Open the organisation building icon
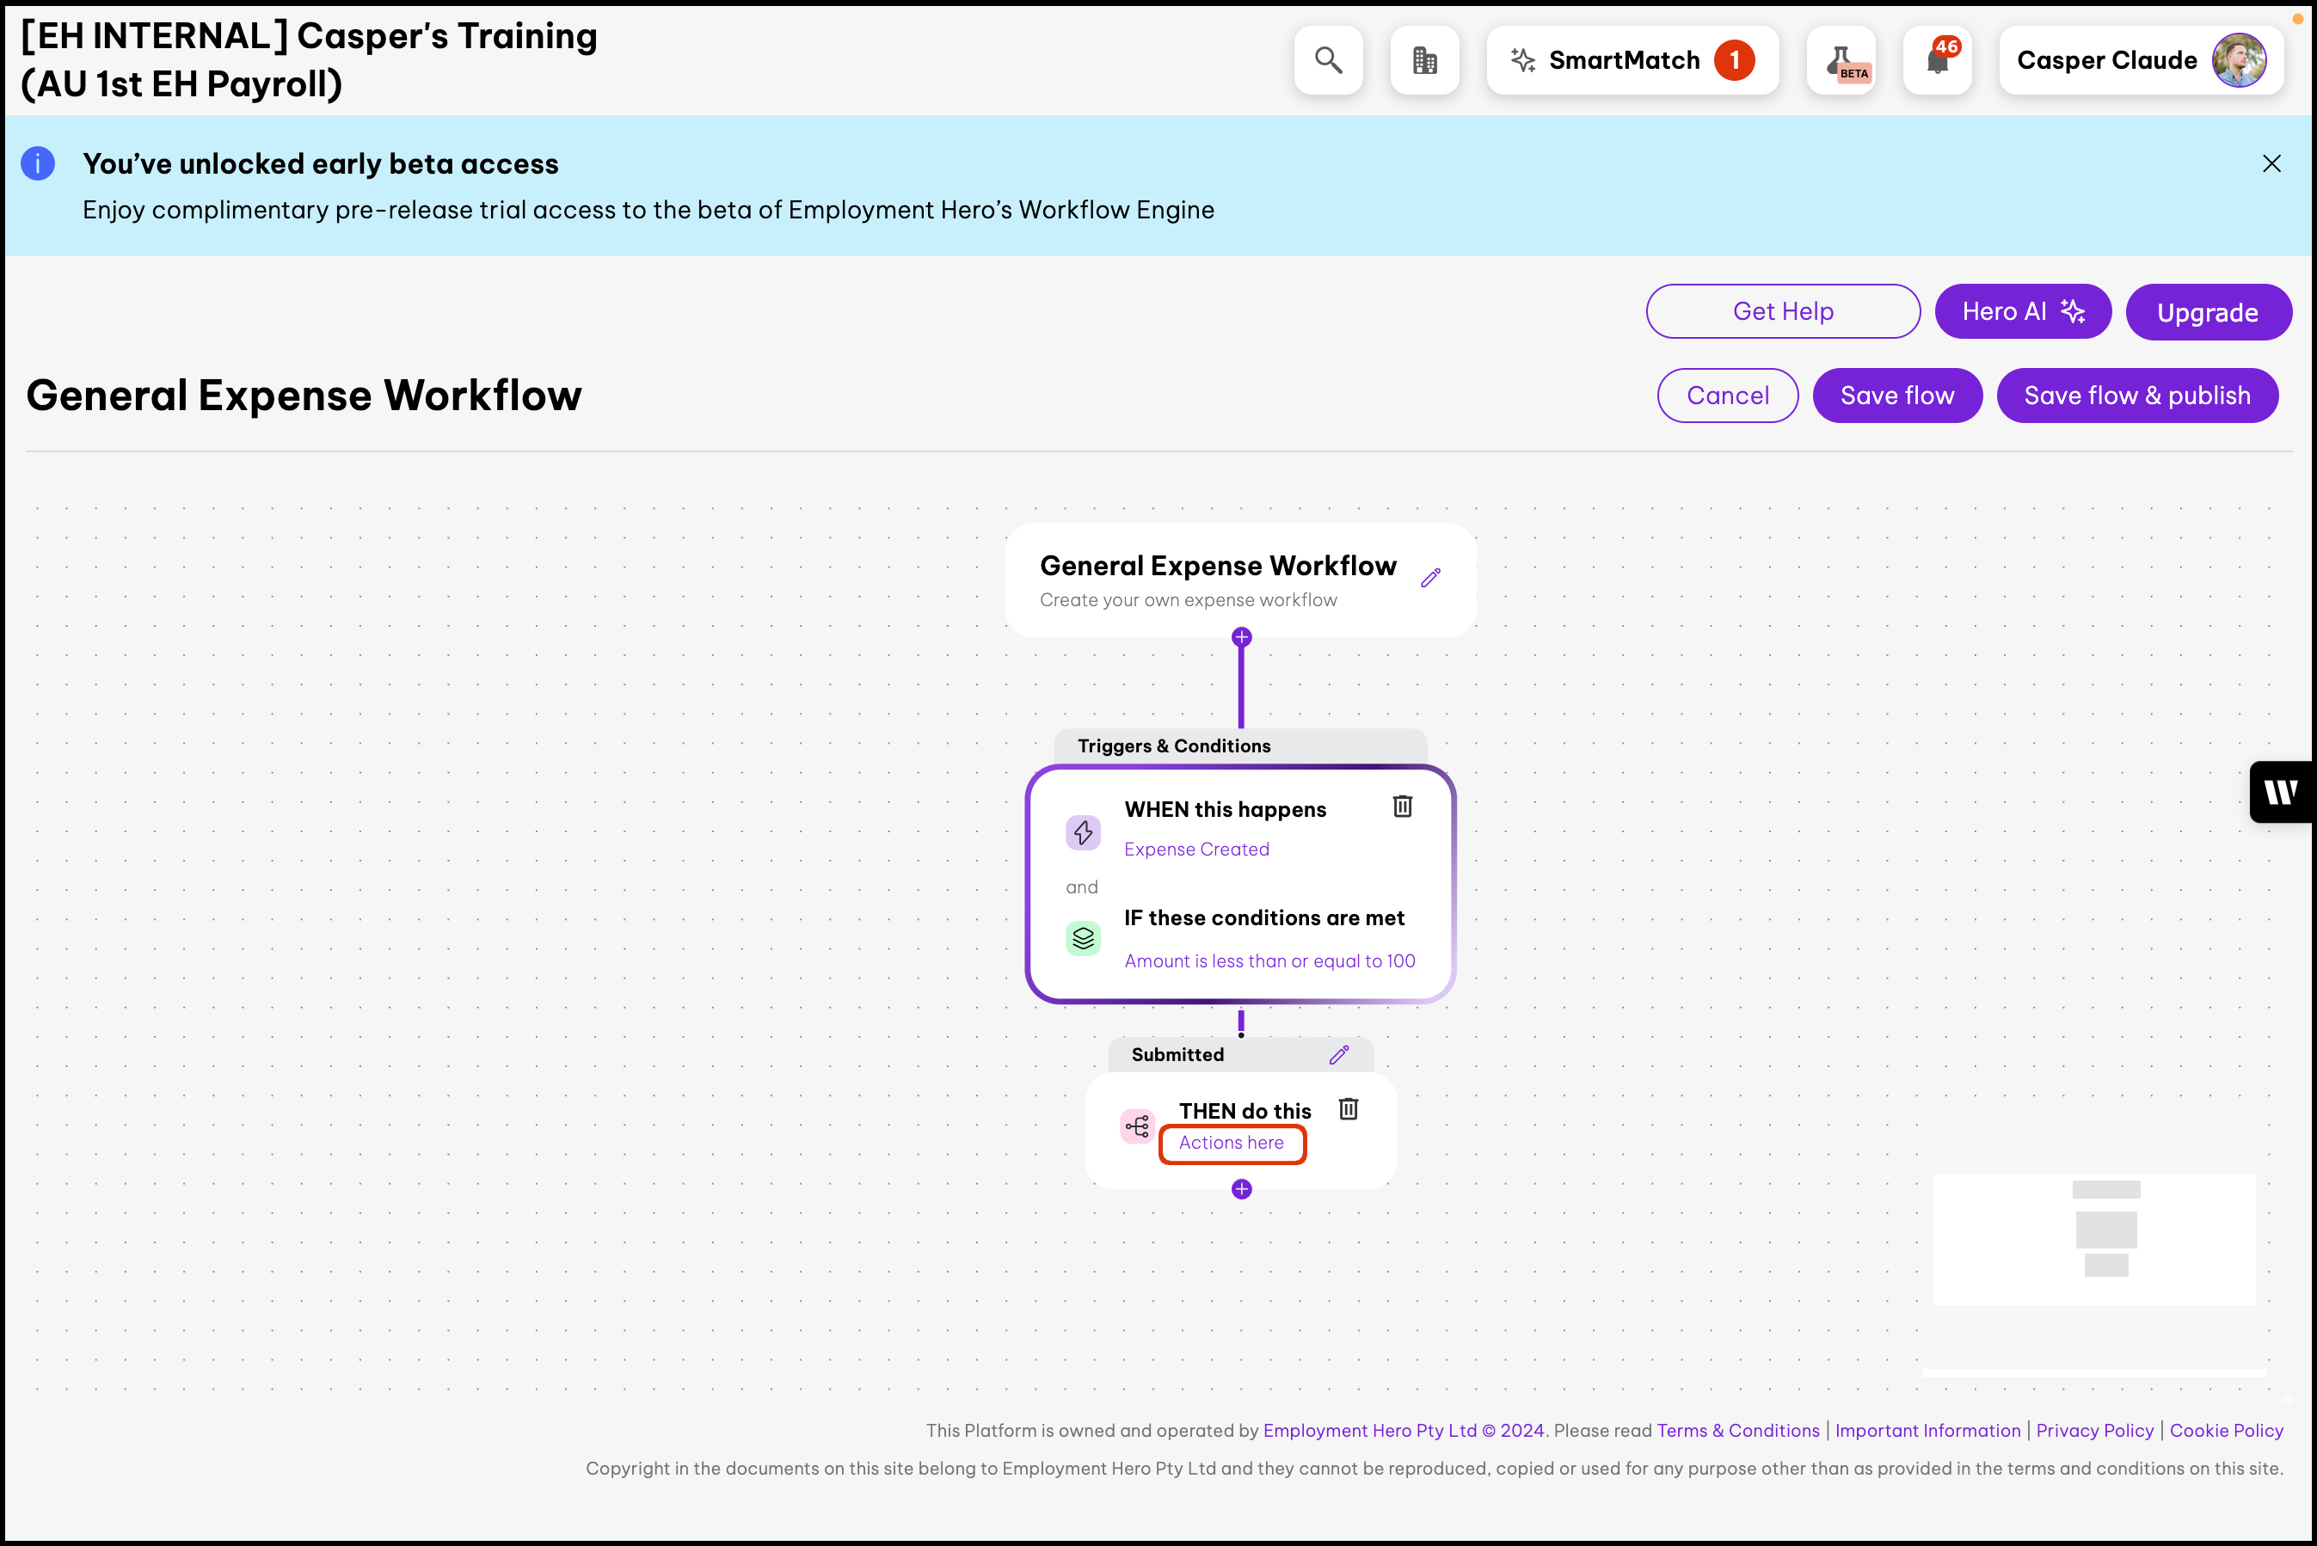Screen dimensions: 2317x1546 click(x=1423, y=60)
